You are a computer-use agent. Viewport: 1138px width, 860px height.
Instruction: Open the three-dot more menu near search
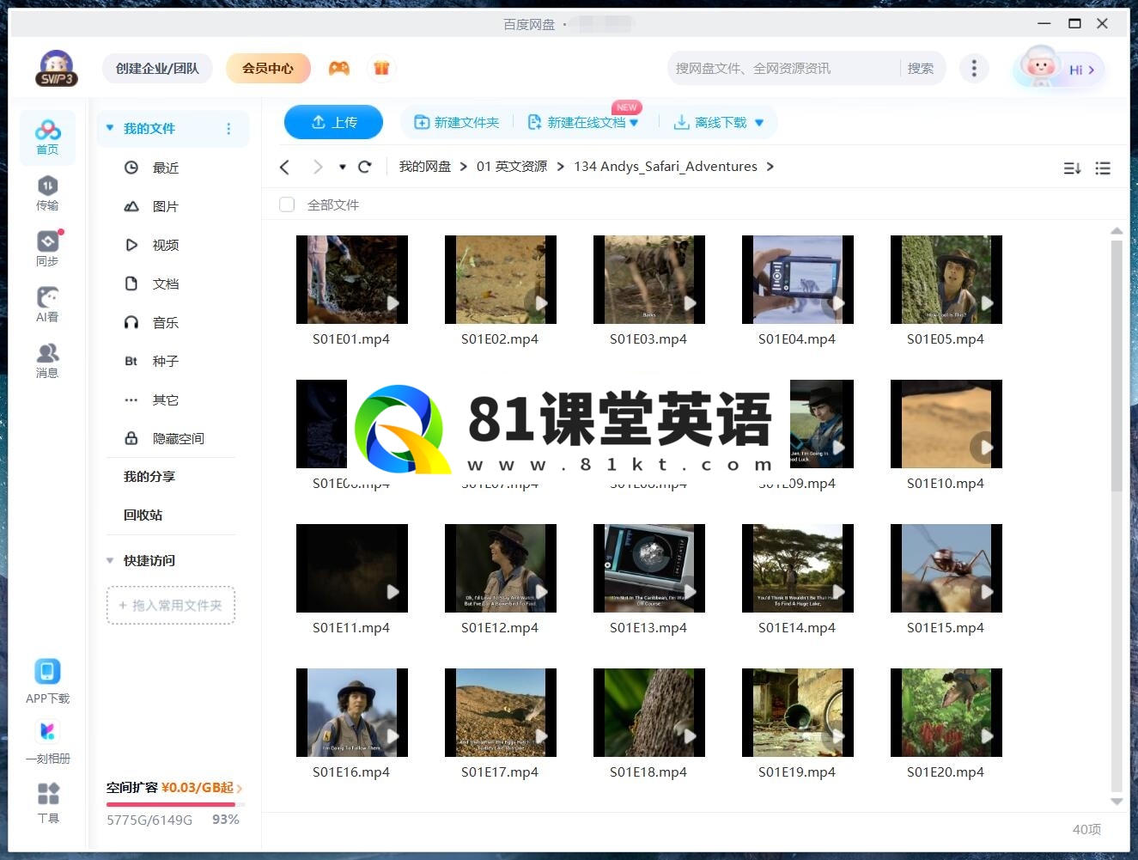973,68
